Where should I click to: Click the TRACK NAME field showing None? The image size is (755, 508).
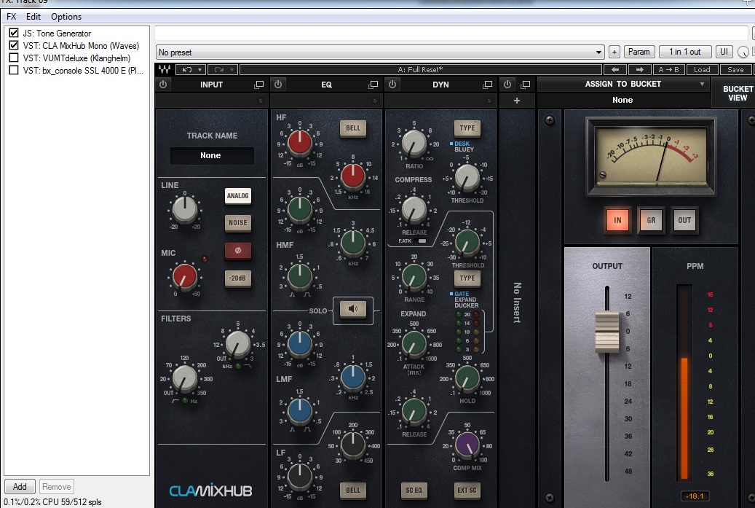(x=211, y=156)
